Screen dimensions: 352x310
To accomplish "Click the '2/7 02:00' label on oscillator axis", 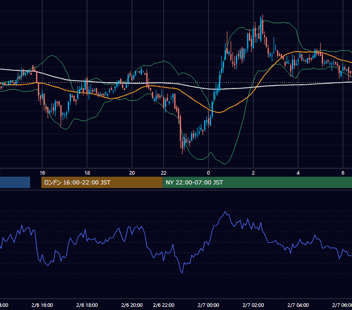I will click(253, 305).
